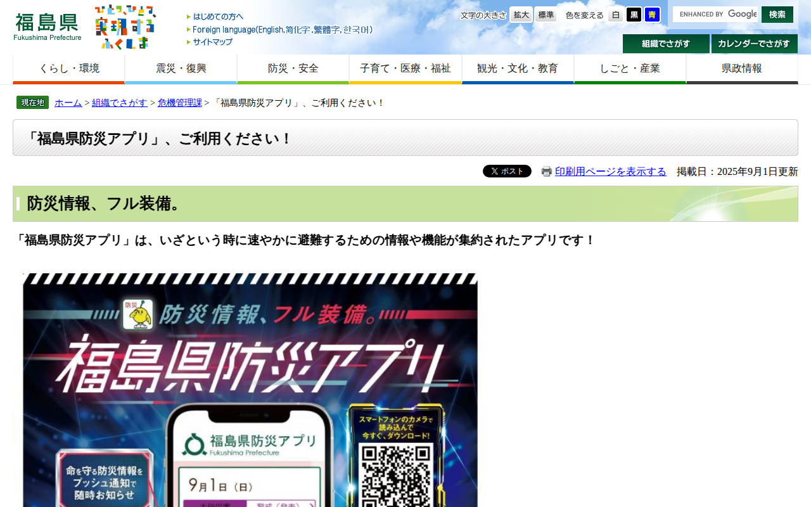Click the 福島県 Fukushima Prefecture logo

tap(48, 27)
